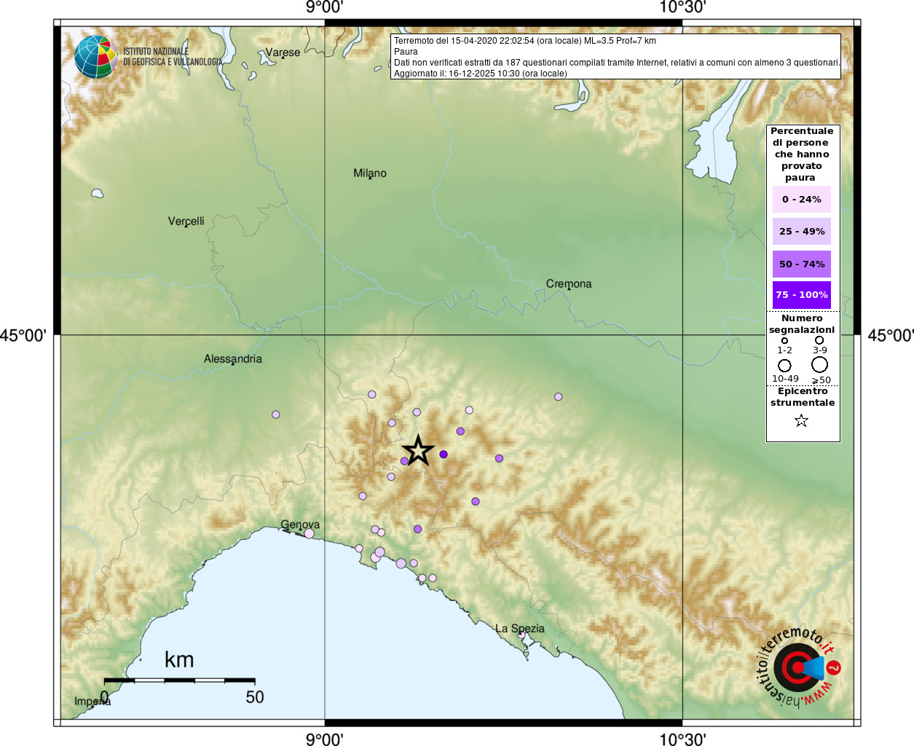Select the ≥50 reports circle in legend
Screen dimensions: 914x746
point(820,364)
